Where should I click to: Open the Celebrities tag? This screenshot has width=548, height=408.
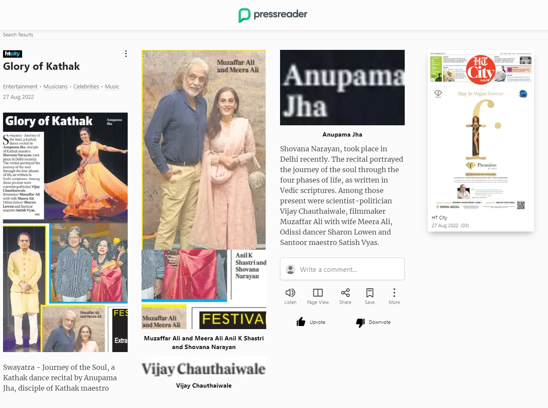[86, 87]
